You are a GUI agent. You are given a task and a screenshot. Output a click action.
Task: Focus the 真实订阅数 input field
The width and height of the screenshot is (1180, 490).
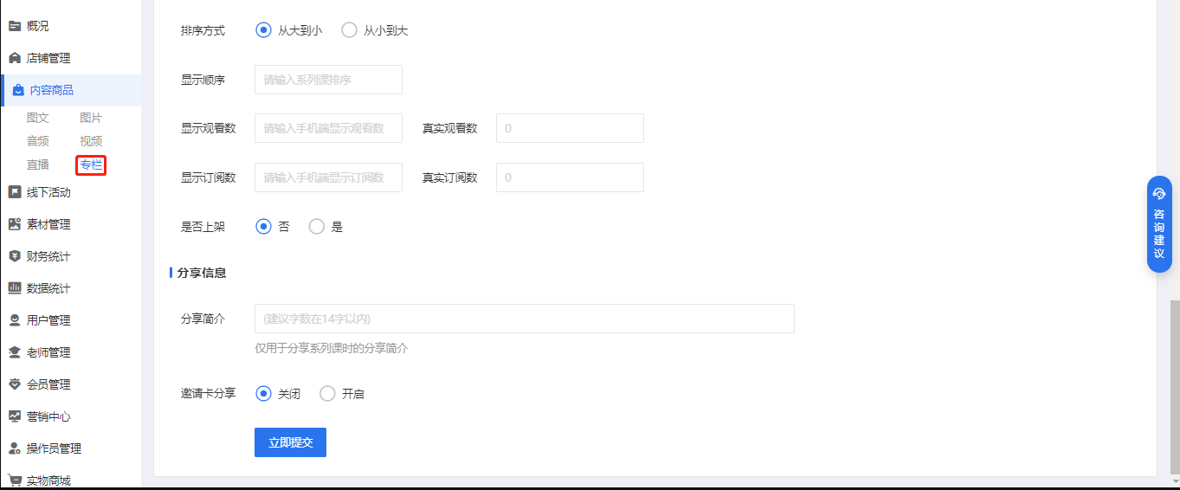(570, 177)
